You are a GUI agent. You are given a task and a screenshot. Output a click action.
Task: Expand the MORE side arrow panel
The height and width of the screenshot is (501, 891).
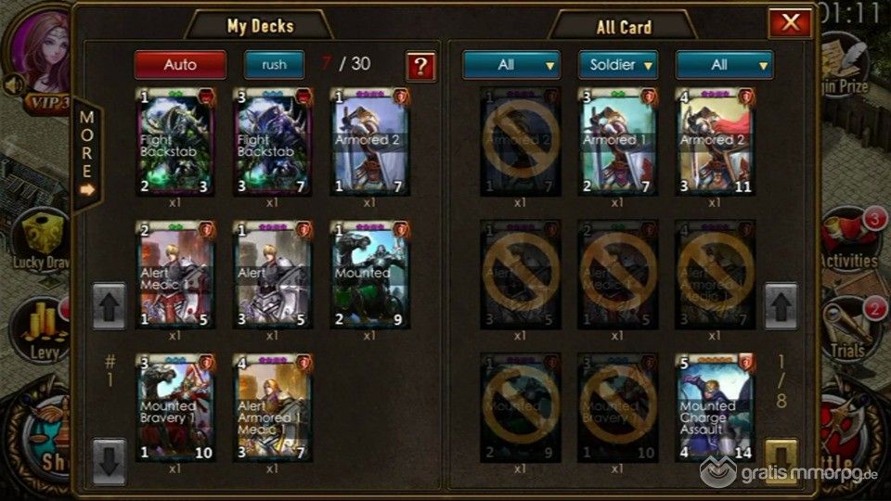(87, 155)
